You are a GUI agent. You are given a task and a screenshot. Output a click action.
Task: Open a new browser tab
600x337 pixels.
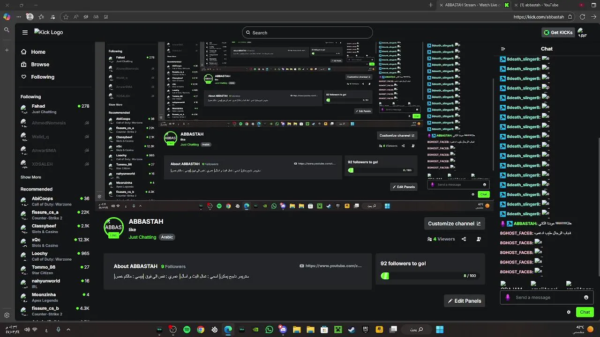pyautogui.click(x=431, y=5)
